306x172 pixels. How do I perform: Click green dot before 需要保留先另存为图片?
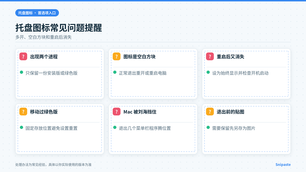(x=208, y=127)
